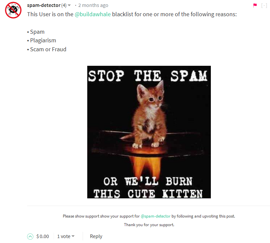270x243 pixels.
Task: Collapse the comment using the [-] toggle
Action: 264,6
